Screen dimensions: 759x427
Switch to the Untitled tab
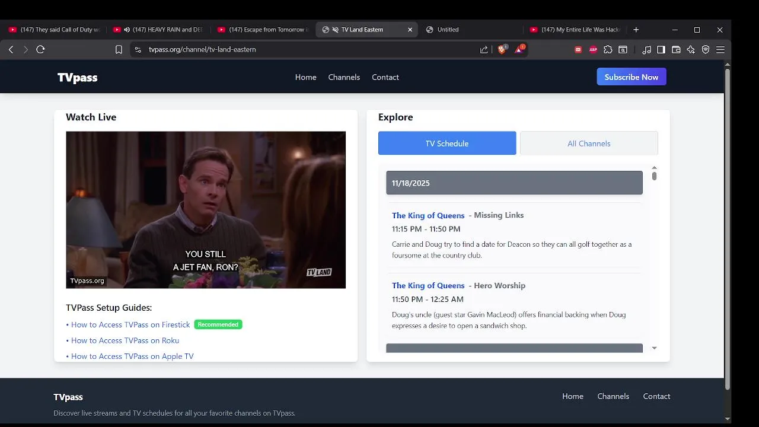click(x=472, y=30)
